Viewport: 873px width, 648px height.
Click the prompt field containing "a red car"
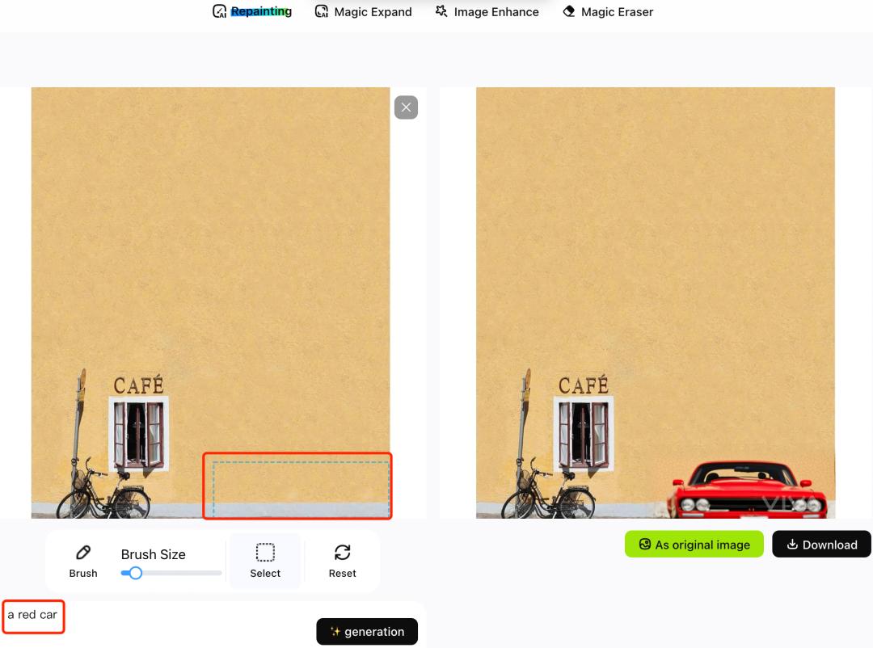[x=33, y=616]
